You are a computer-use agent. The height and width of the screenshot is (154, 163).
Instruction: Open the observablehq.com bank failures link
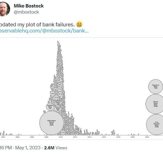pos(44,31)
